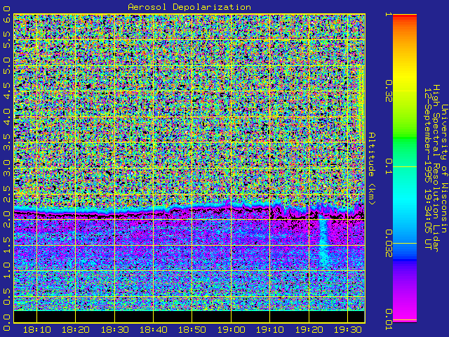Click the 3.5 altitude axis label
The image size is (449, 337).
coord(6,143)
